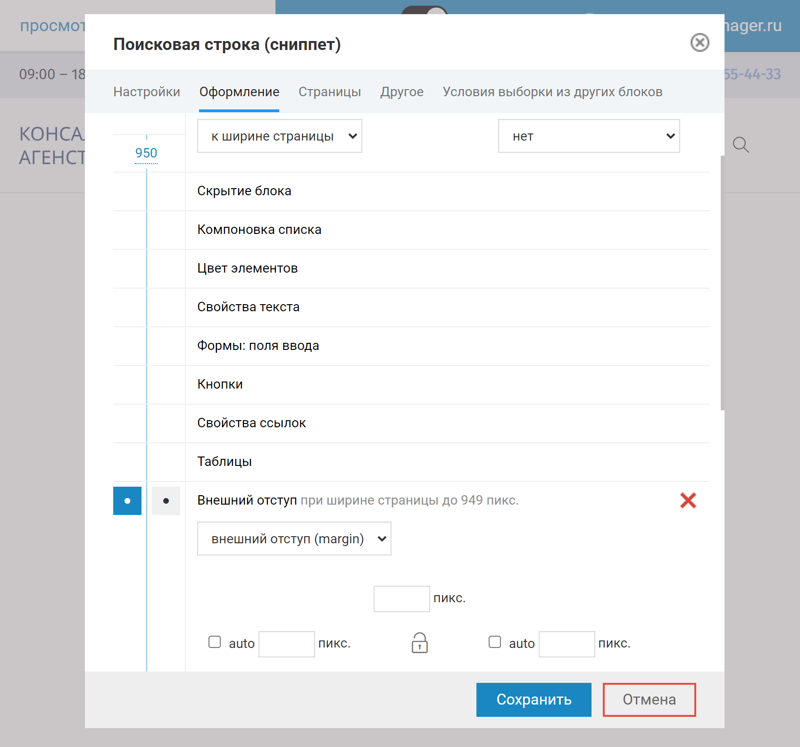Screen dimensions: 800x747
Task: Click the top margin pixel input field
Action: [x=401, y=599]
